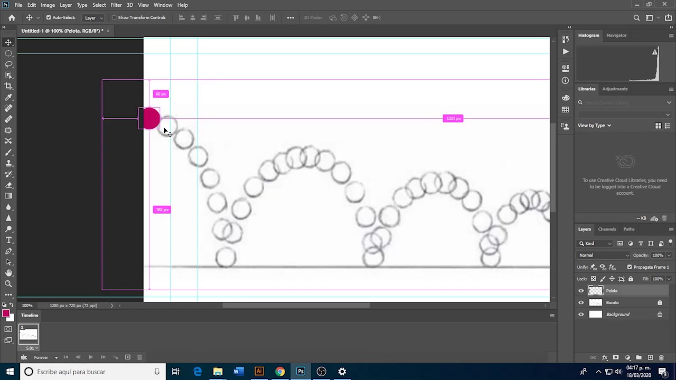The image size is (676, 380).
Task: Open the Kind layer filter dropdown
Action: pos(595,243)
